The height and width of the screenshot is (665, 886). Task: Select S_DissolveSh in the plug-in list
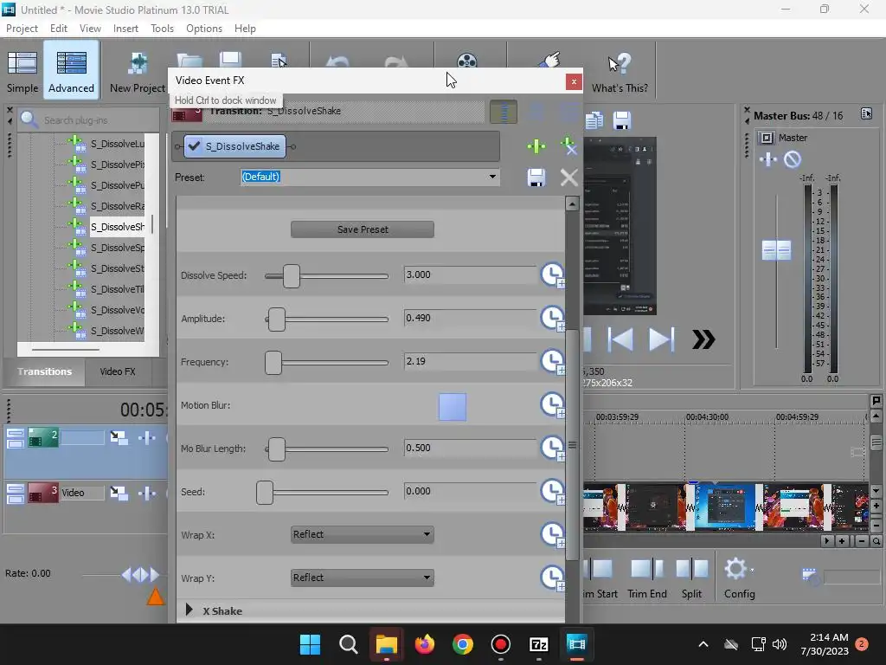pyautogui.click(x=117, y=227)
